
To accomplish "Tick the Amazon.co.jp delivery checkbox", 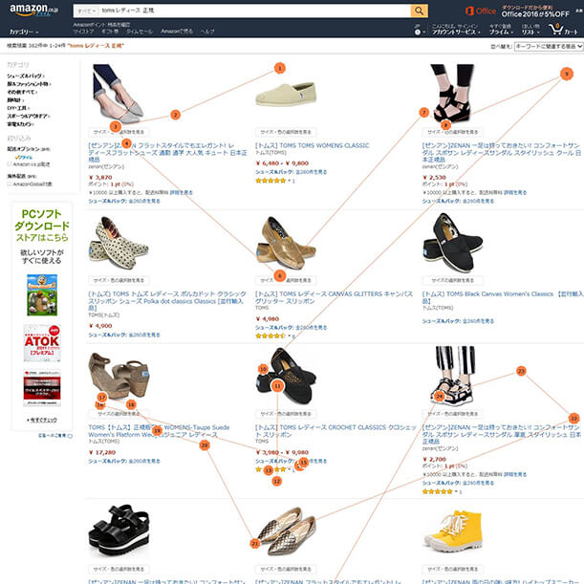I will coord(10,163).
